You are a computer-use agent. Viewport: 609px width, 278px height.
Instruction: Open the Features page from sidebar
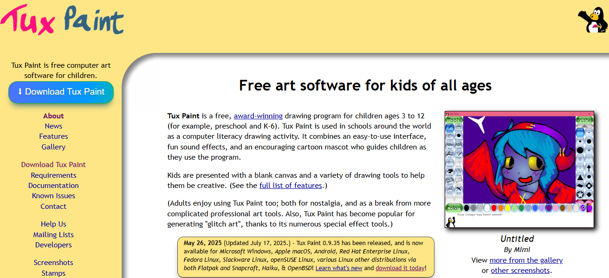pyautogui.click(x=53, y=136)
